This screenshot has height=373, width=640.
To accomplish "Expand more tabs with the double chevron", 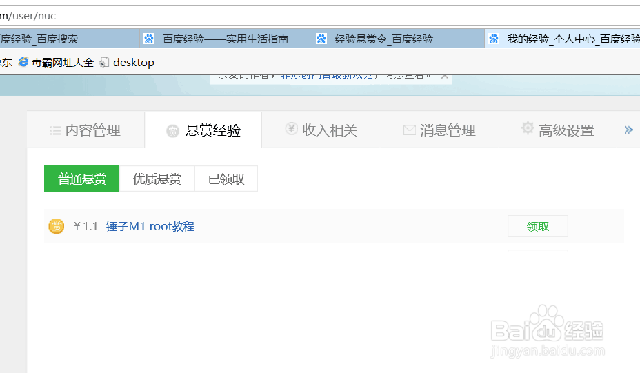I will [628, 130].
